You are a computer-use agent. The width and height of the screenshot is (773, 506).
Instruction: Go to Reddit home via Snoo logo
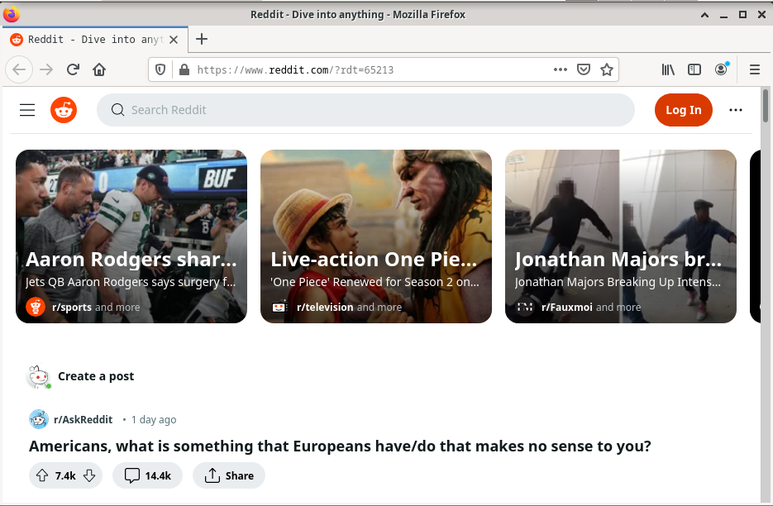(64, 110)
